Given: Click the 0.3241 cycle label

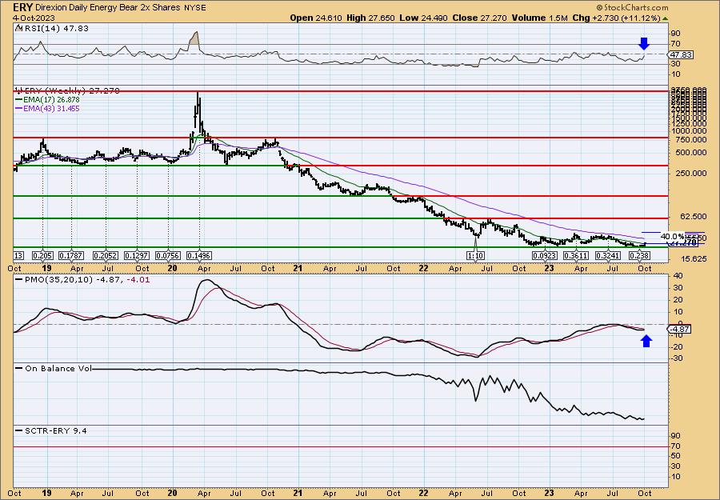Looking at the screenshot, I should tap(609, 256).
